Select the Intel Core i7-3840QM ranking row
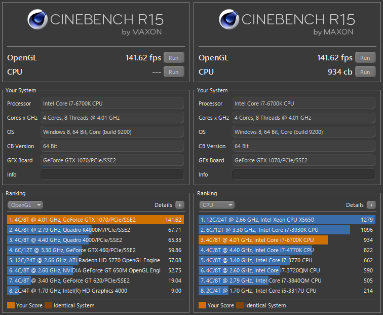The width and height of the screenshot is (383, 315). click(287, 281)
